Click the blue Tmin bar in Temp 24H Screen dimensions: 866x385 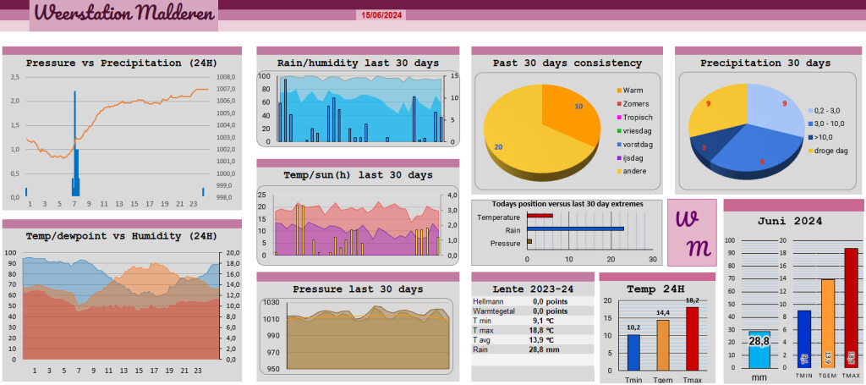coord(633,353)
